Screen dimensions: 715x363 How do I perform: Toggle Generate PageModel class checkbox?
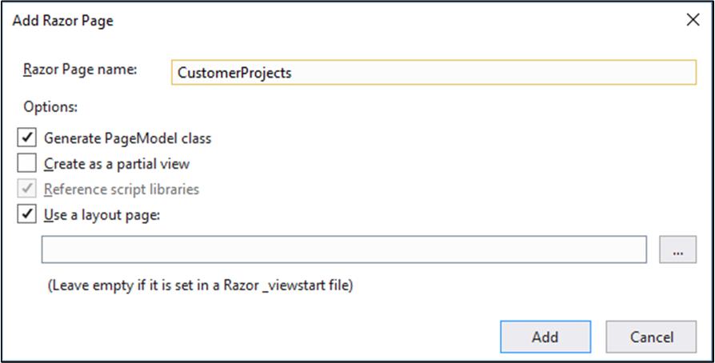point(27,138)
